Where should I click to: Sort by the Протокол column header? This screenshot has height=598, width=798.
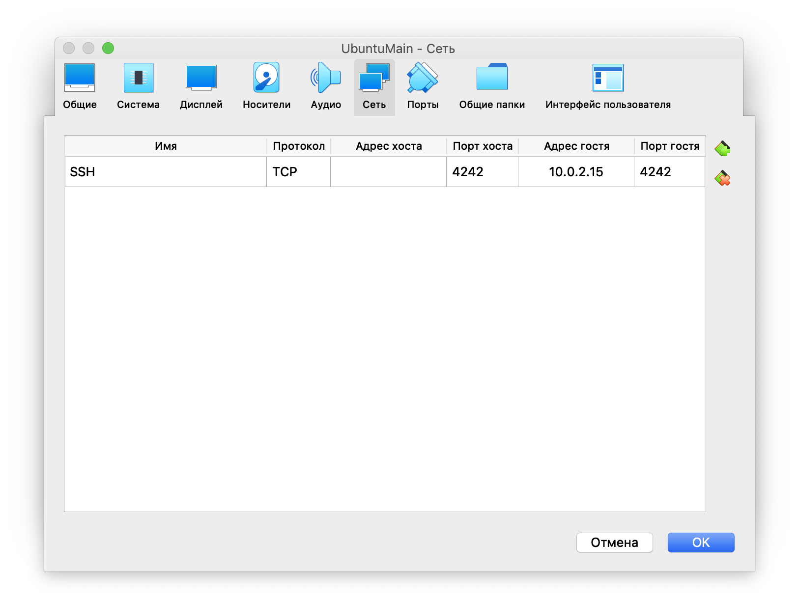pyautogui.click(x=299, y=146)
